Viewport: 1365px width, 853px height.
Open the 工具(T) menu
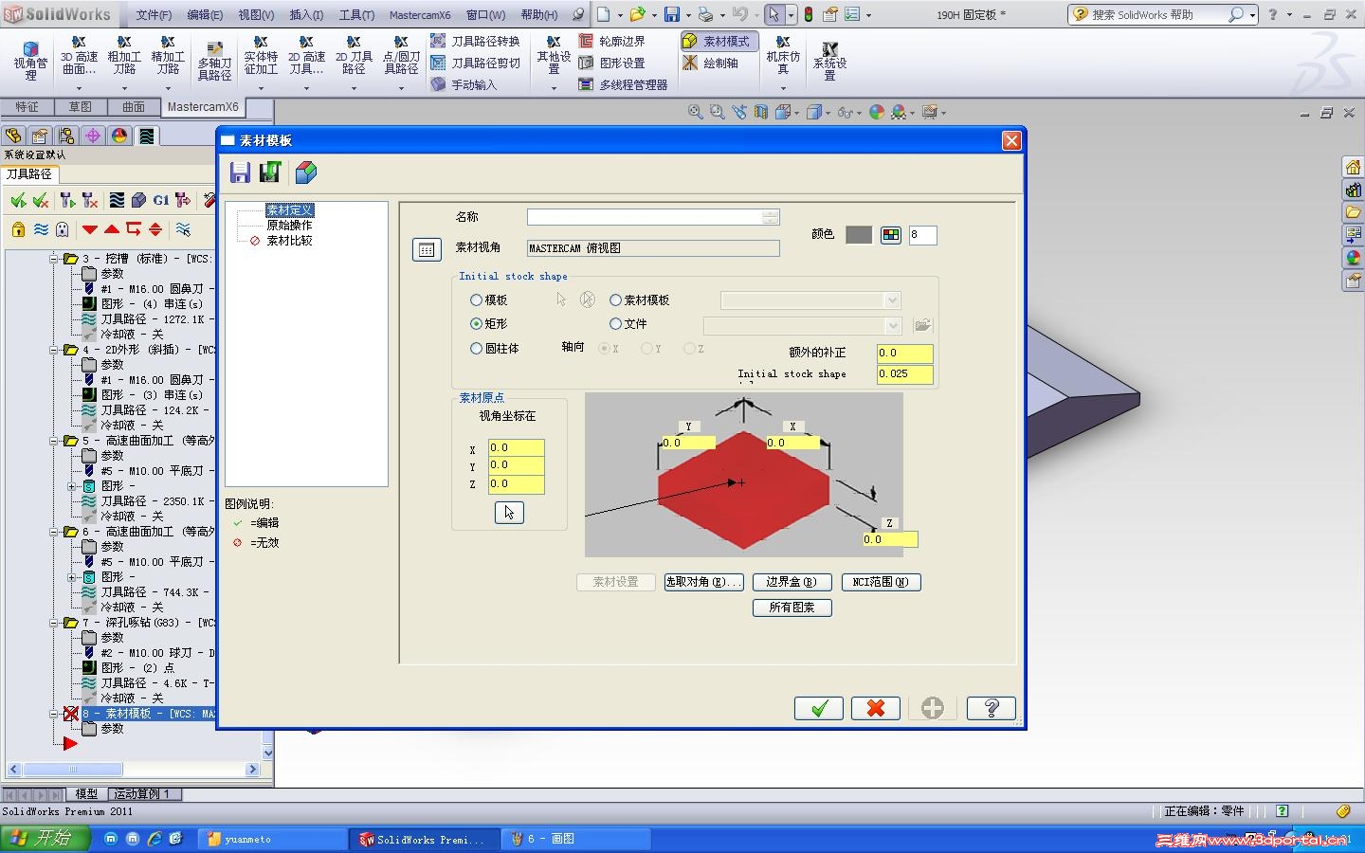[x=356, y=15]
